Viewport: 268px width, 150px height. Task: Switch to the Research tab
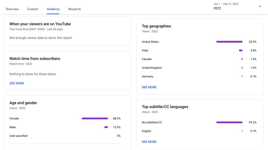74,9
